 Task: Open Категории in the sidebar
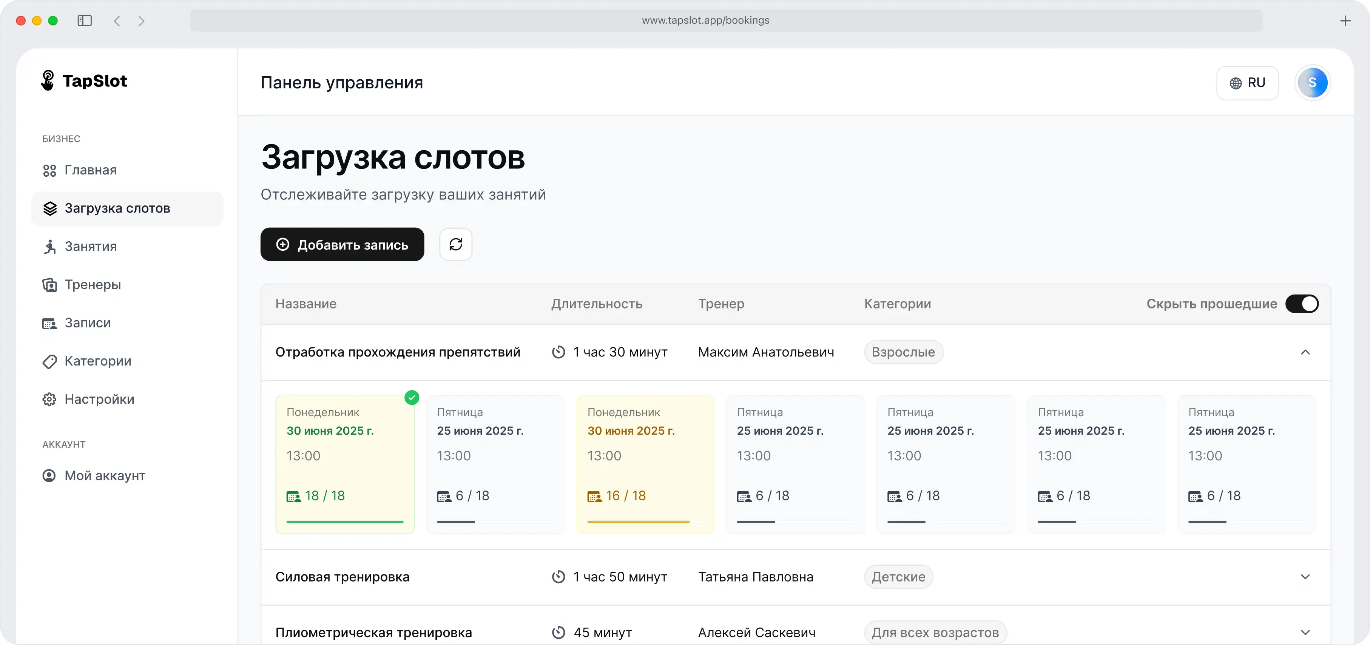click(x=127, y=361)
